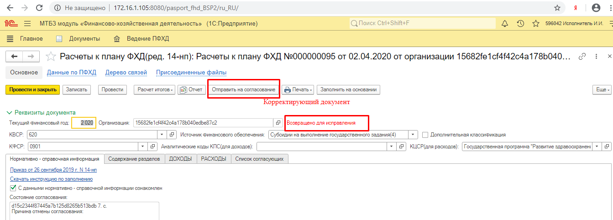Viewport: 613px width, 220px height.
Task: Click Скачать инструкцию по заполнению
Action: pos(51,179)
